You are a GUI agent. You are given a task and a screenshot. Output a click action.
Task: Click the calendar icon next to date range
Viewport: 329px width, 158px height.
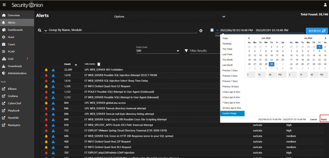(x=212, y=30)
